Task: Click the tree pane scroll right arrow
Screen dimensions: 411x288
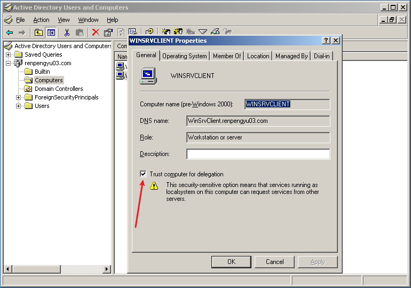Action: tap(107, 269)
